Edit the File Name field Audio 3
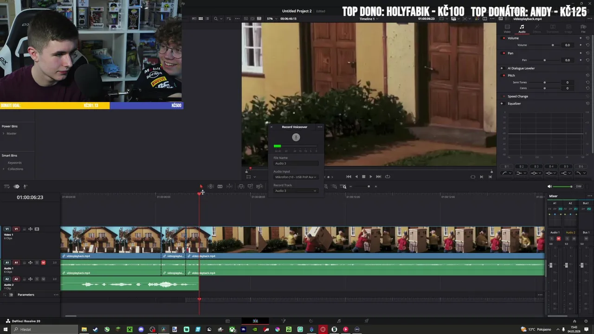 [296, 163]
